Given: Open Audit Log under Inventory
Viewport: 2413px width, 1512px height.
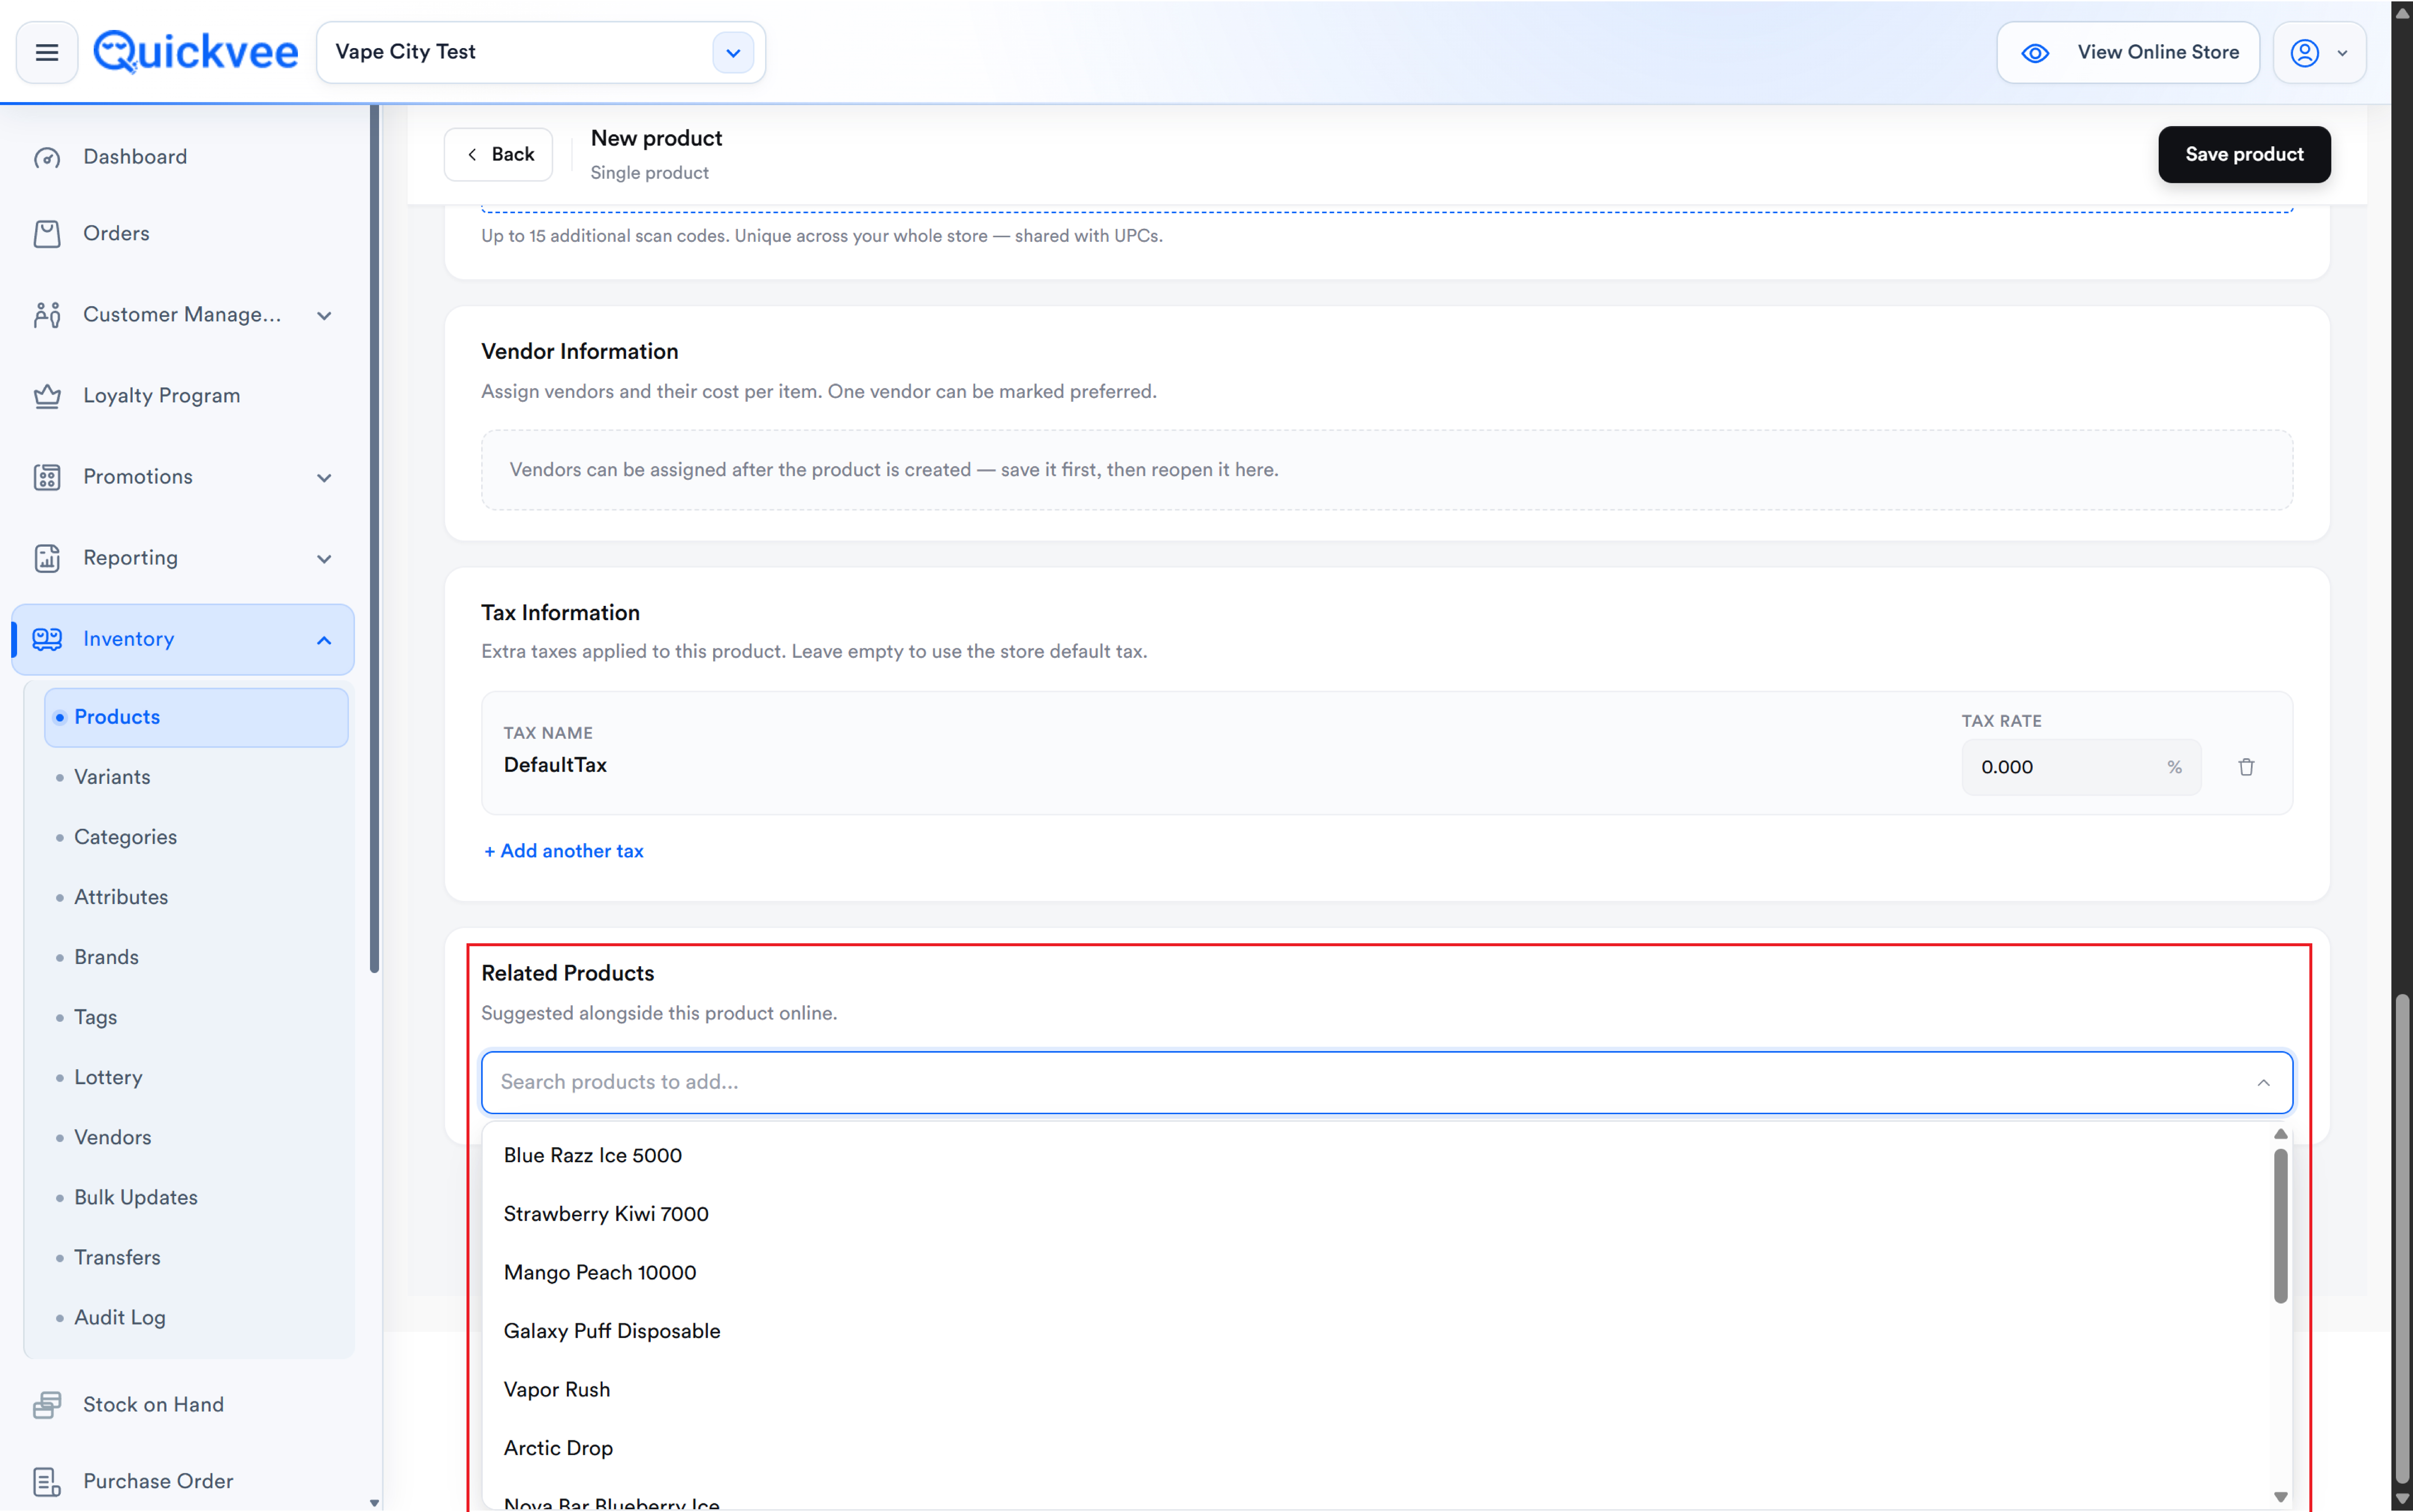Looking at the screenshot, I should point(120,1318).
